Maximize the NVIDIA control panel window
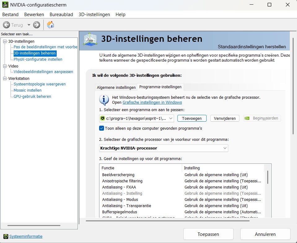This screenshot has width=297, height=243. coord(269,5)
